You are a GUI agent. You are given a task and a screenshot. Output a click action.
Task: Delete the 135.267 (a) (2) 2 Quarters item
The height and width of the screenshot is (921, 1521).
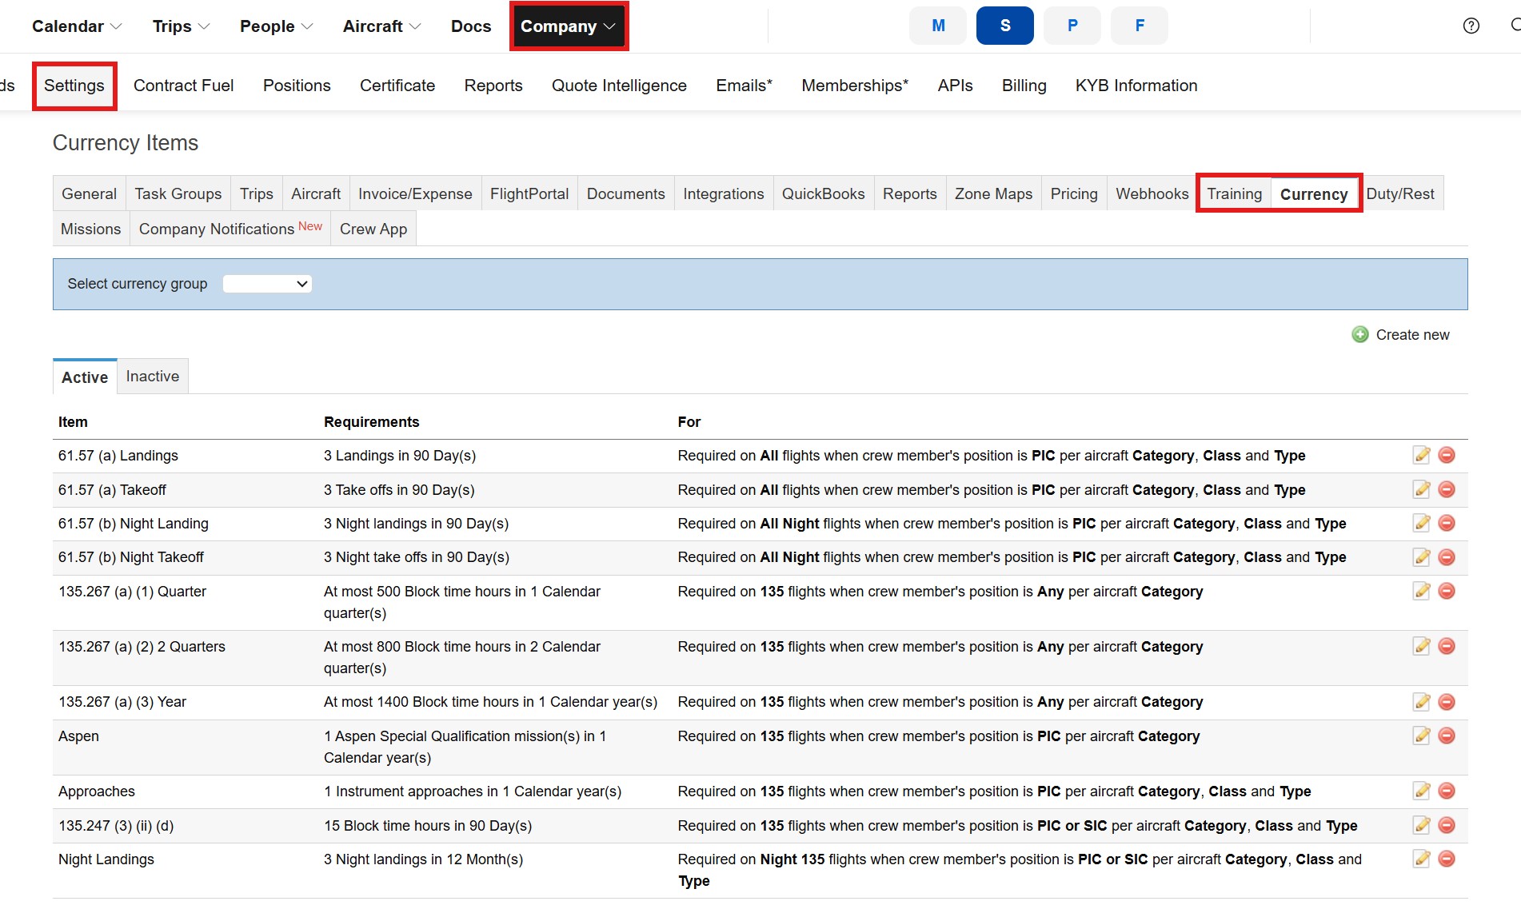click(x=1447, y=646)
